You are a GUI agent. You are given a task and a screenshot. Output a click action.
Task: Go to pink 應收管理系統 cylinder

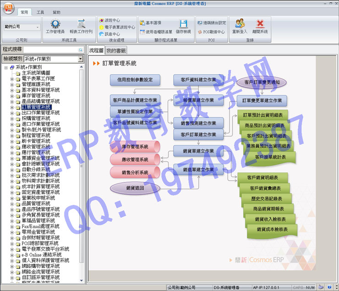coord(135,159)
